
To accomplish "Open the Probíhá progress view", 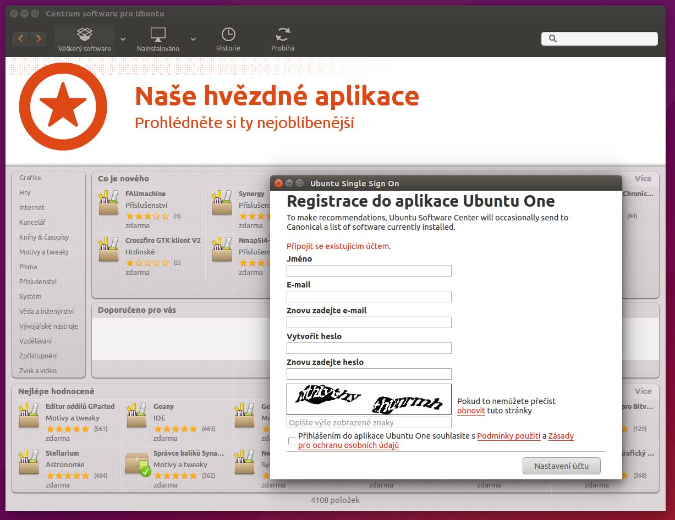I will coord(283,39).
